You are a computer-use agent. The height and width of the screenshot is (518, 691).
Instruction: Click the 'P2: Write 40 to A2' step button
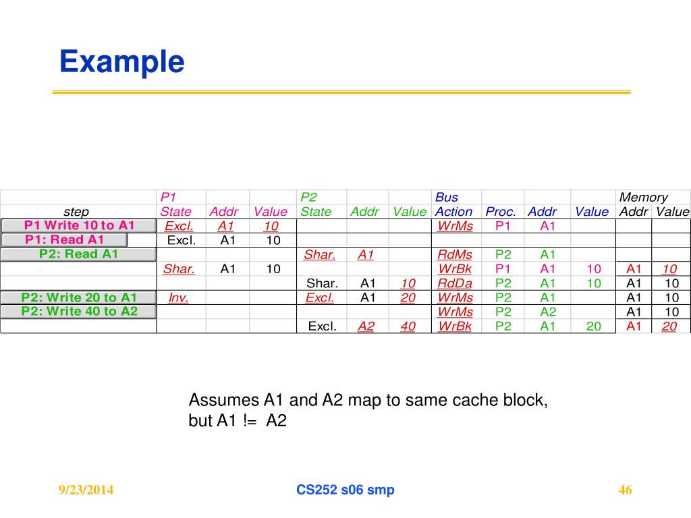(x=79, y=312)
